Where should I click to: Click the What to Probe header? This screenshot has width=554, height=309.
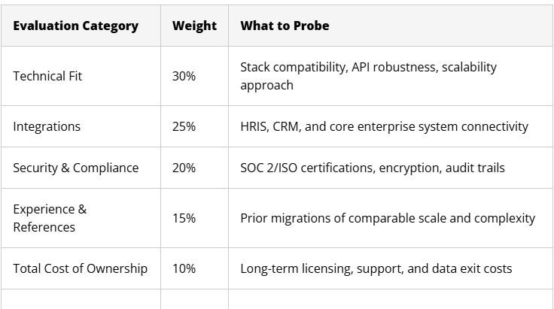coord(285,26)
